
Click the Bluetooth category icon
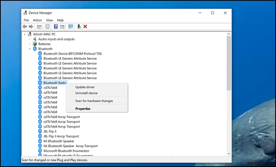click(35, 49)
